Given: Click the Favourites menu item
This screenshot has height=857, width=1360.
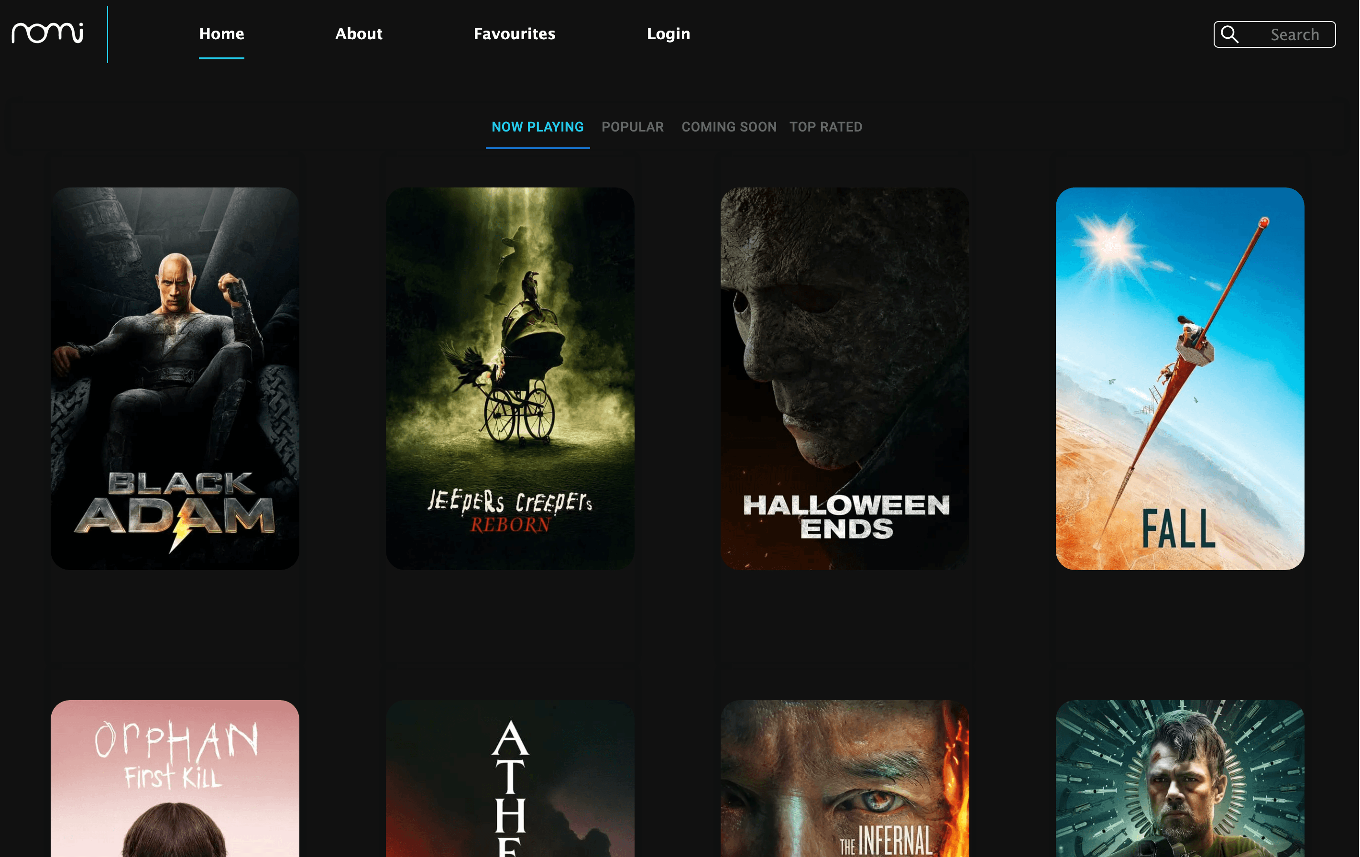Looking at the screenshot, I should 514,33.
